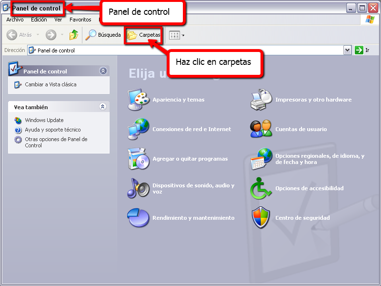Open the Ver menu
381x286 pixels.
point(58,20)
